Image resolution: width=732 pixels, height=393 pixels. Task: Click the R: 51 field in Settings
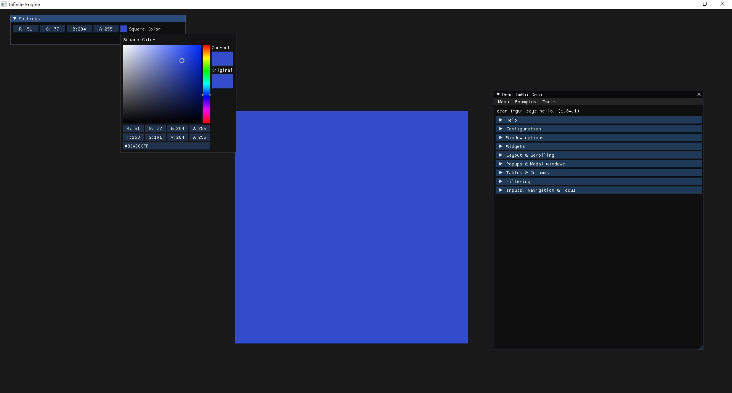26,29
